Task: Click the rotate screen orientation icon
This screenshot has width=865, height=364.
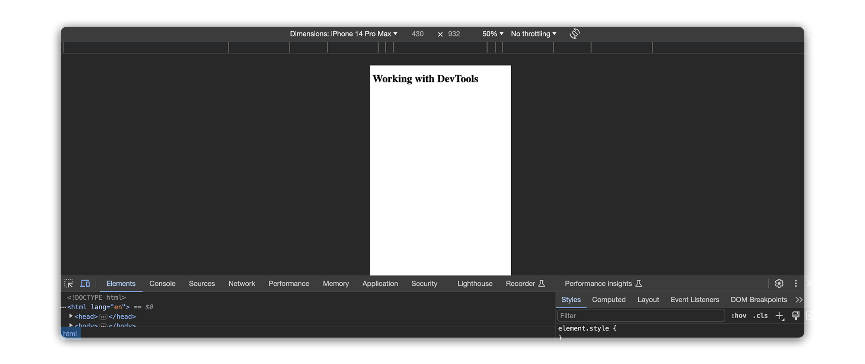Action: click(574, 34)
